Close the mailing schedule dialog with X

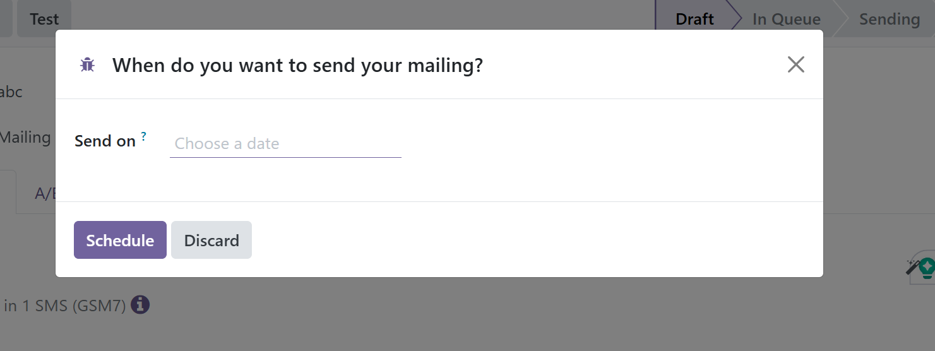(795, 64)
